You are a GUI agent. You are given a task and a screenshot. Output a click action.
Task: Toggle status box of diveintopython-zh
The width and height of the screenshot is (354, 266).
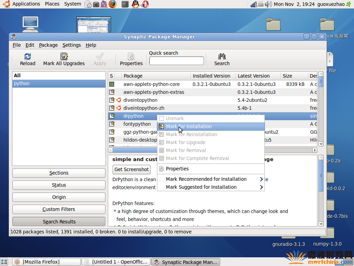[x=112, y=108]
